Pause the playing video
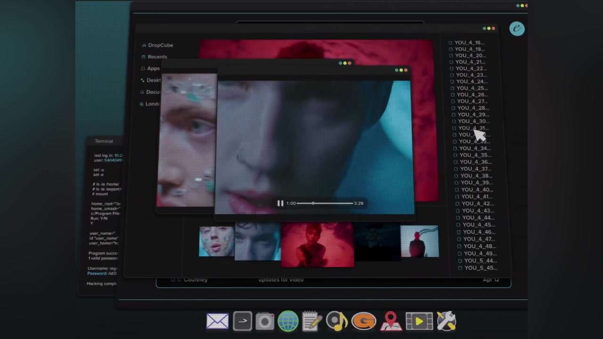 point(280,203)
